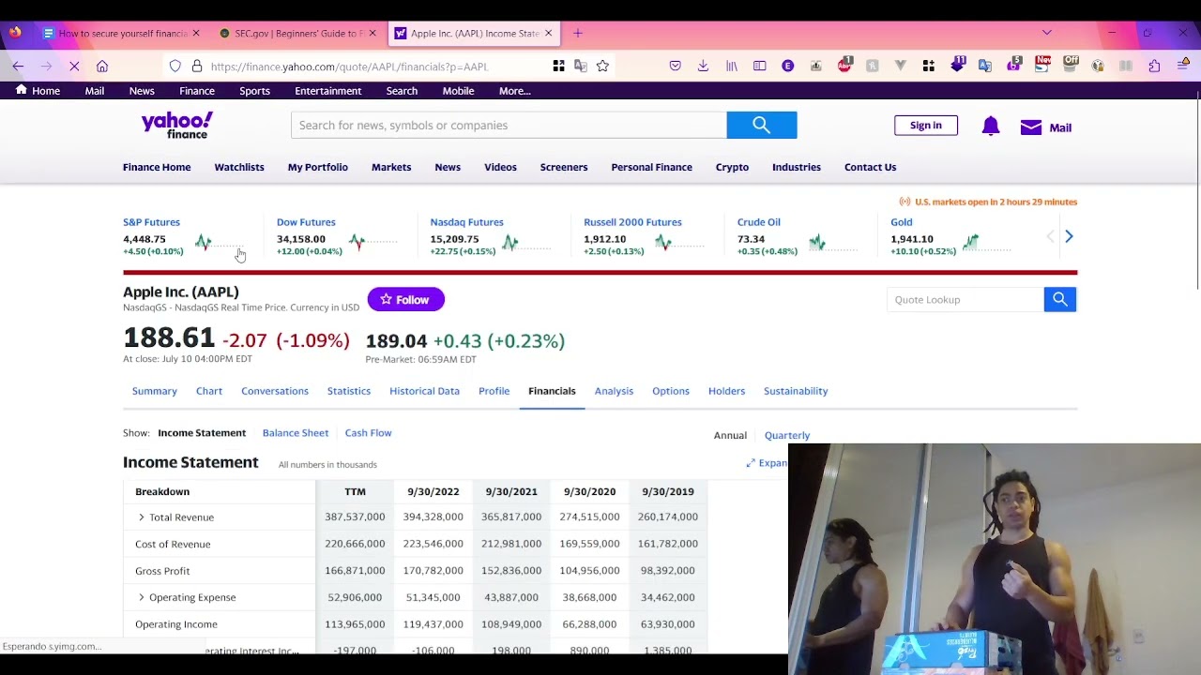Image resolution: width=1201 pixels, height=675 pixels.
Task: Open Entertainment in the Yahoo top bar
Action: coord(327,91)
